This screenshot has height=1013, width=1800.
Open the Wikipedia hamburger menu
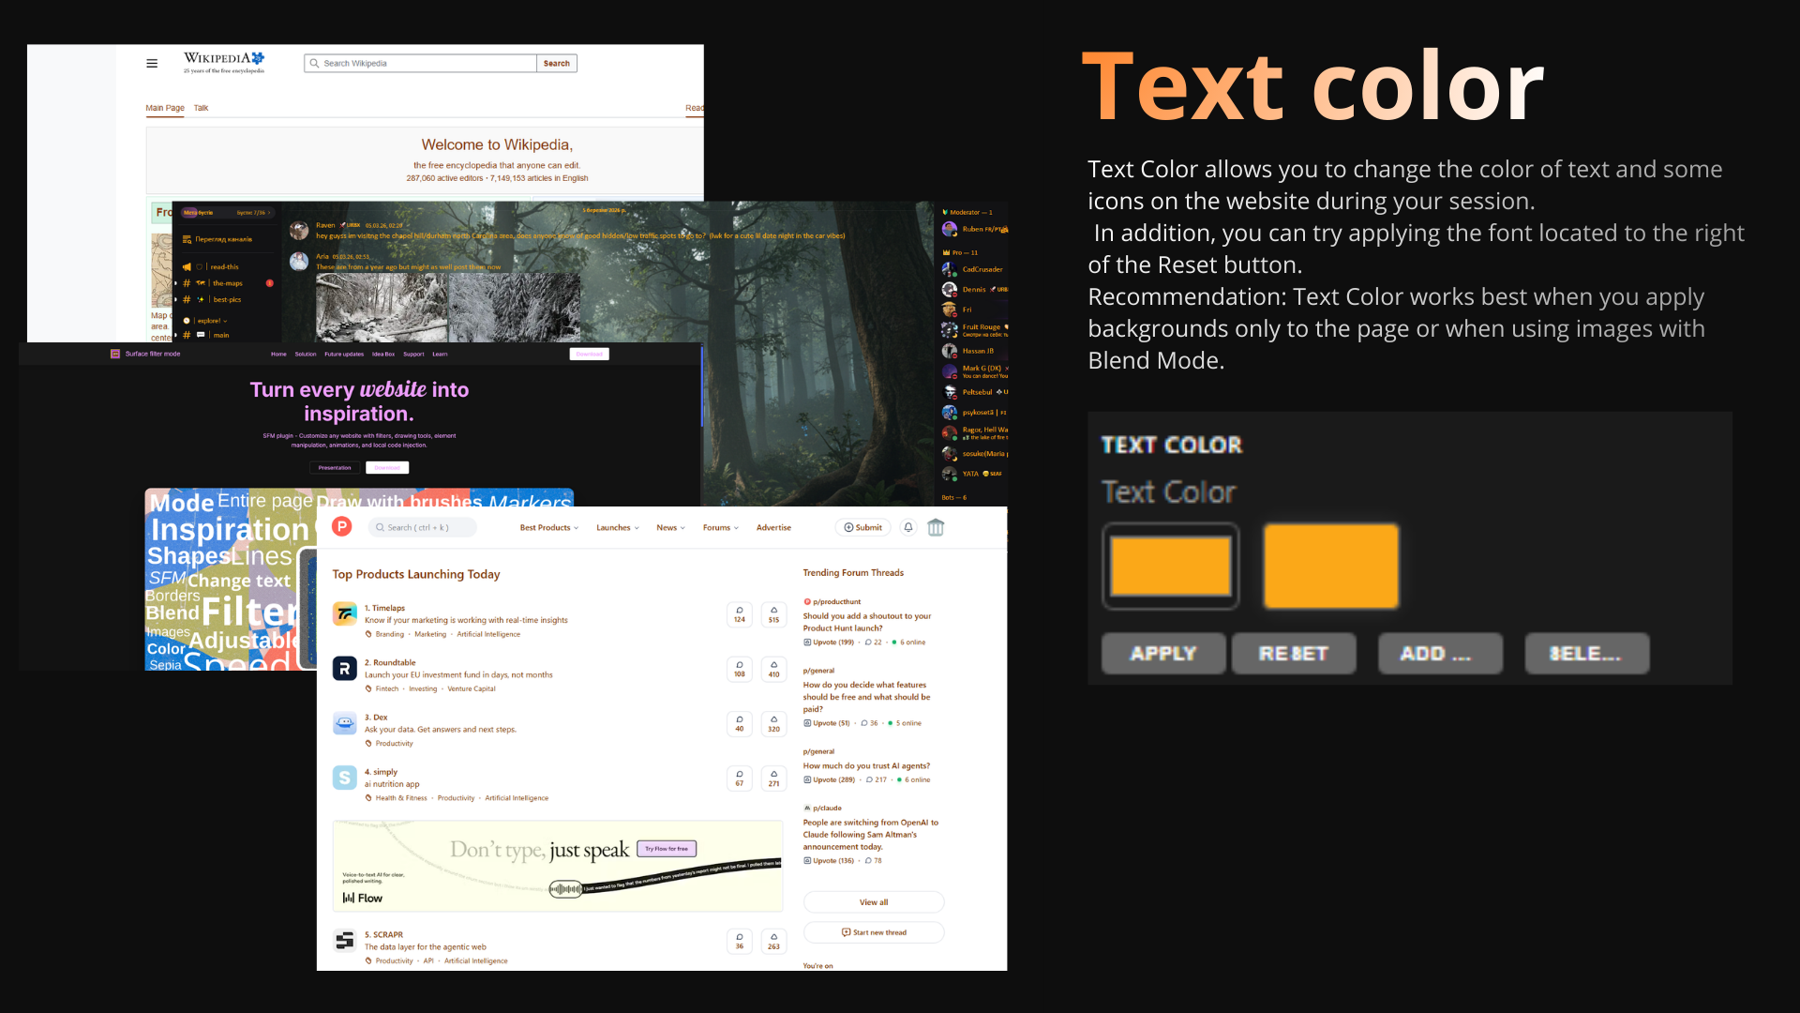click(x=152, y=64)
